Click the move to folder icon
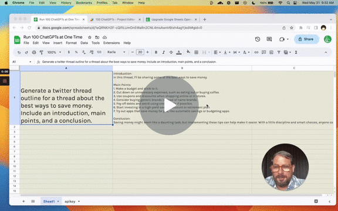Viewport: 338px width, 211px height. (x=97, y=38)
